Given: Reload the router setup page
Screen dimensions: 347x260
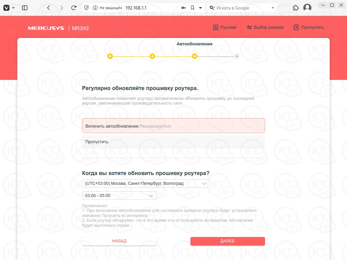Looking at the screenshot, I should pos(74,8).
